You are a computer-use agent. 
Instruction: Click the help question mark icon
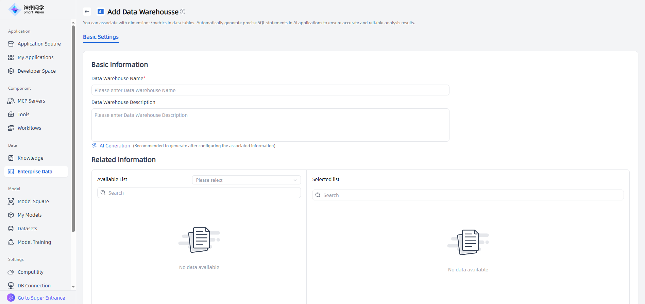click(183, 12)
